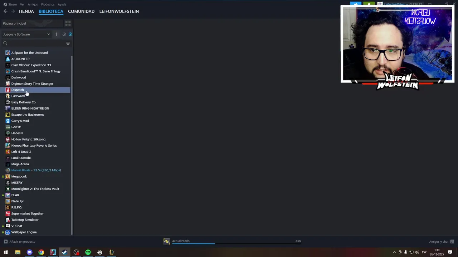
Task: Click the Marvel Rivals download thumbnail
Action: [x=167, y=242]
